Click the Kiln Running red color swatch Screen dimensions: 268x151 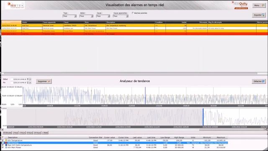[x=6, y=143]
